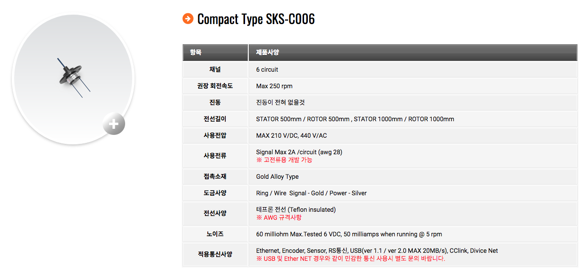
Task: Click the plus magnifier icon on product image
Action: [x=114, y=125]
